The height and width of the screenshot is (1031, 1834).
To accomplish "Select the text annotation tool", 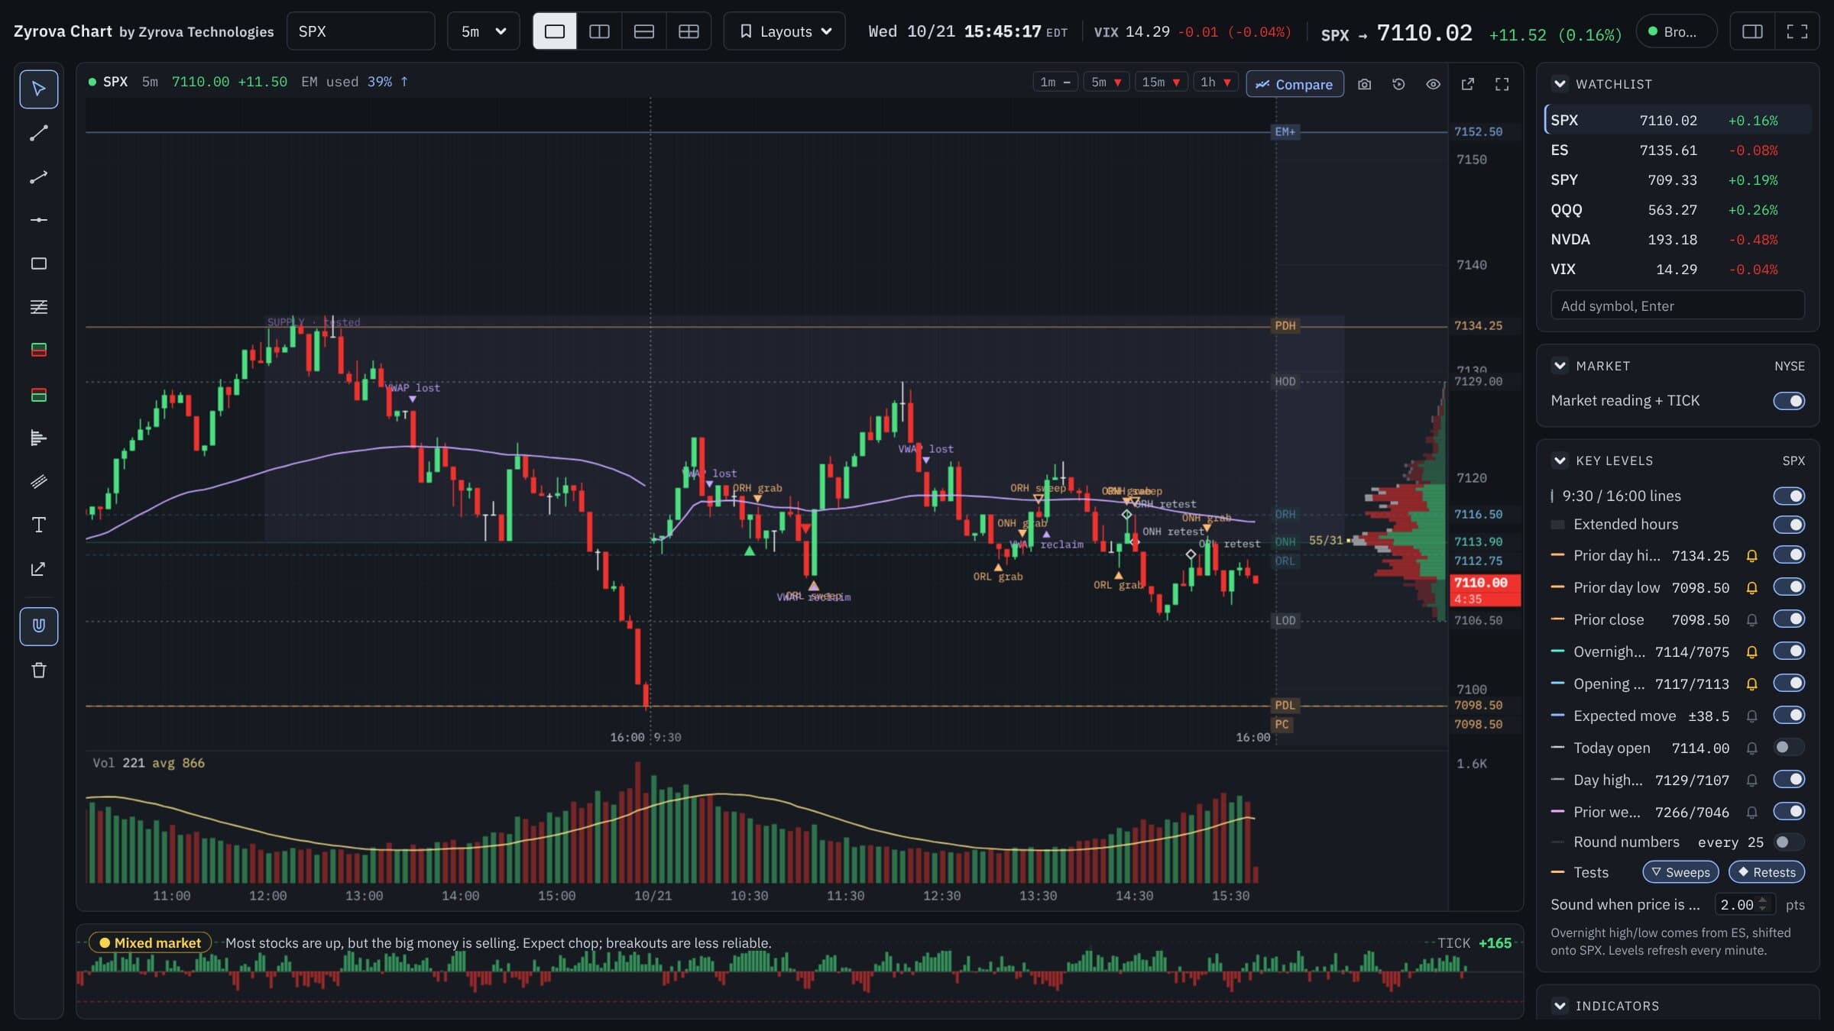I will pos(38,525).
